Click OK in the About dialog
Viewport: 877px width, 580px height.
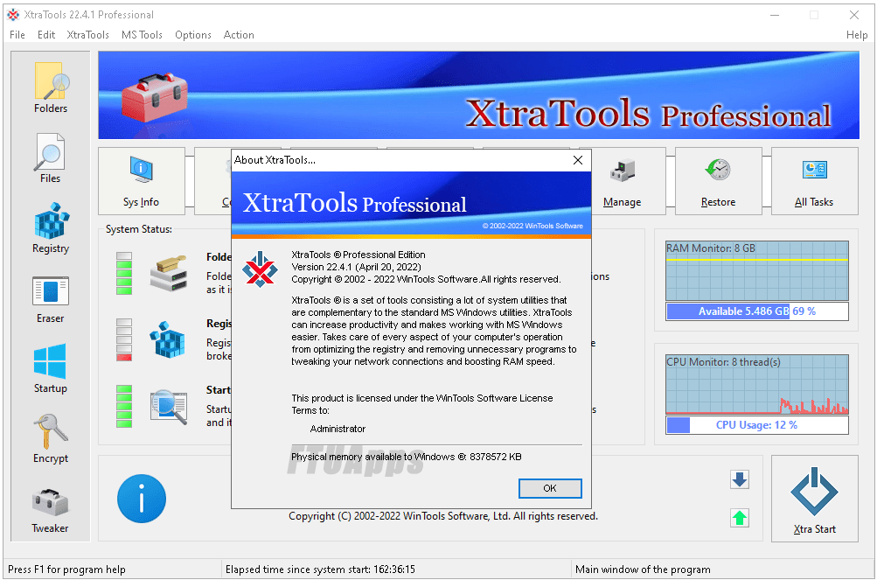click(x=550, y=488)
